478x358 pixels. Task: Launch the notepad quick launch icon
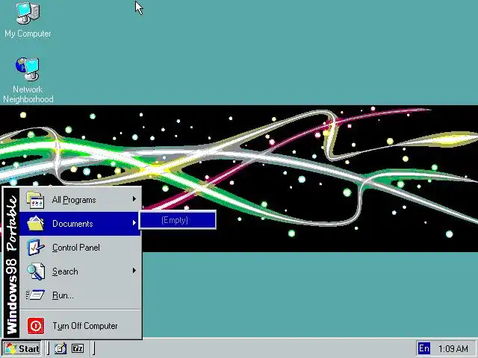pyautogui.click(x=60, y=348)
